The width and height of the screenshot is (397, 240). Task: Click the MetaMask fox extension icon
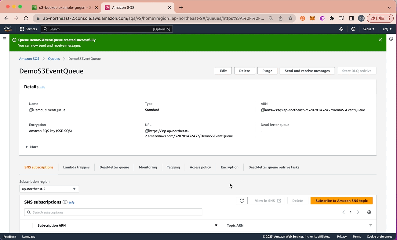[312, 18]
